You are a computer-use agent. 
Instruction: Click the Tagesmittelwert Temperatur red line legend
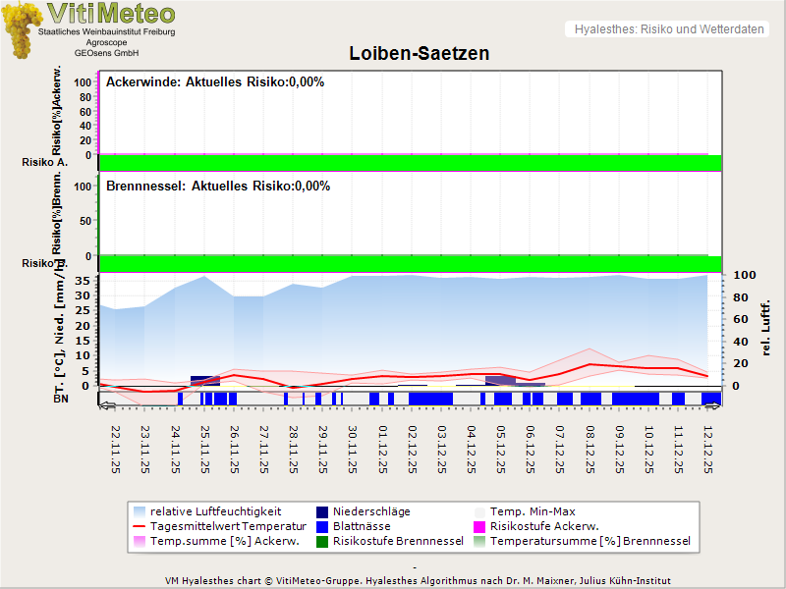pyautogui.click(x=140, y=526)
